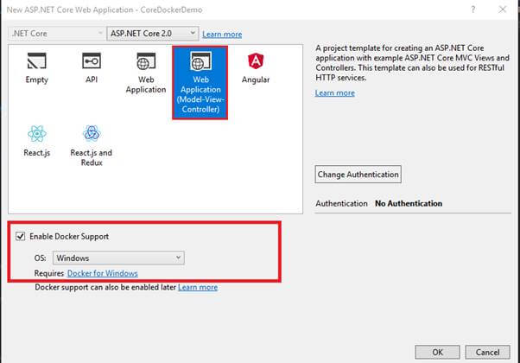
Task: Click the dialog title CoreDockerDemo text
Action: (171, 10)
